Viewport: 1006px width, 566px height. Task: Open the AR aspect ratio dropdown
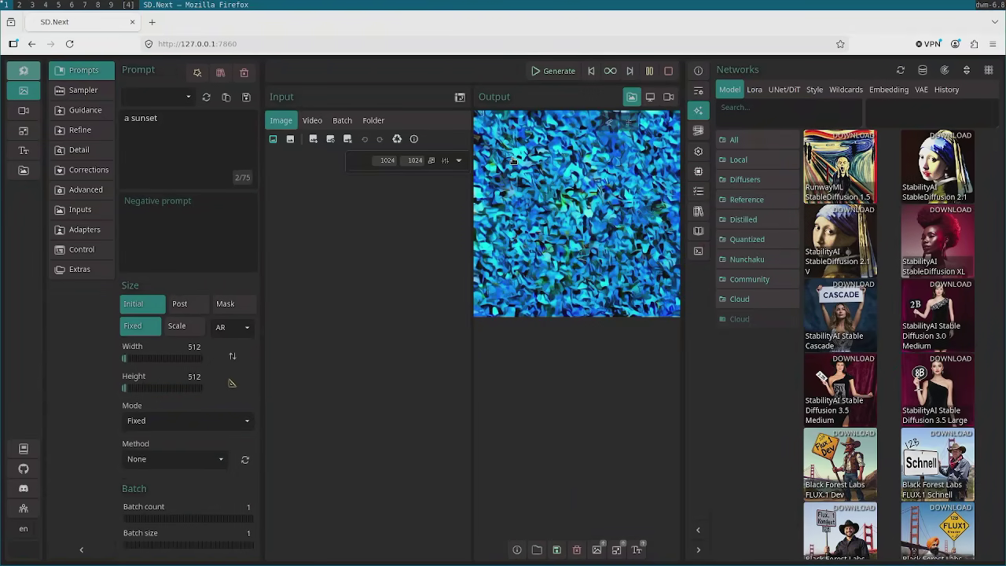pyautogui.click(x=233, y=328)
